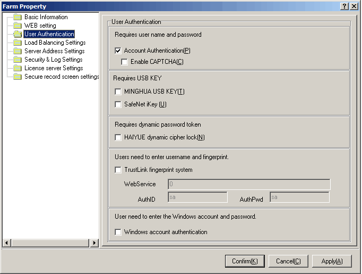Tick the MINGHUA USB KEY option

click(x=118, y=92)
